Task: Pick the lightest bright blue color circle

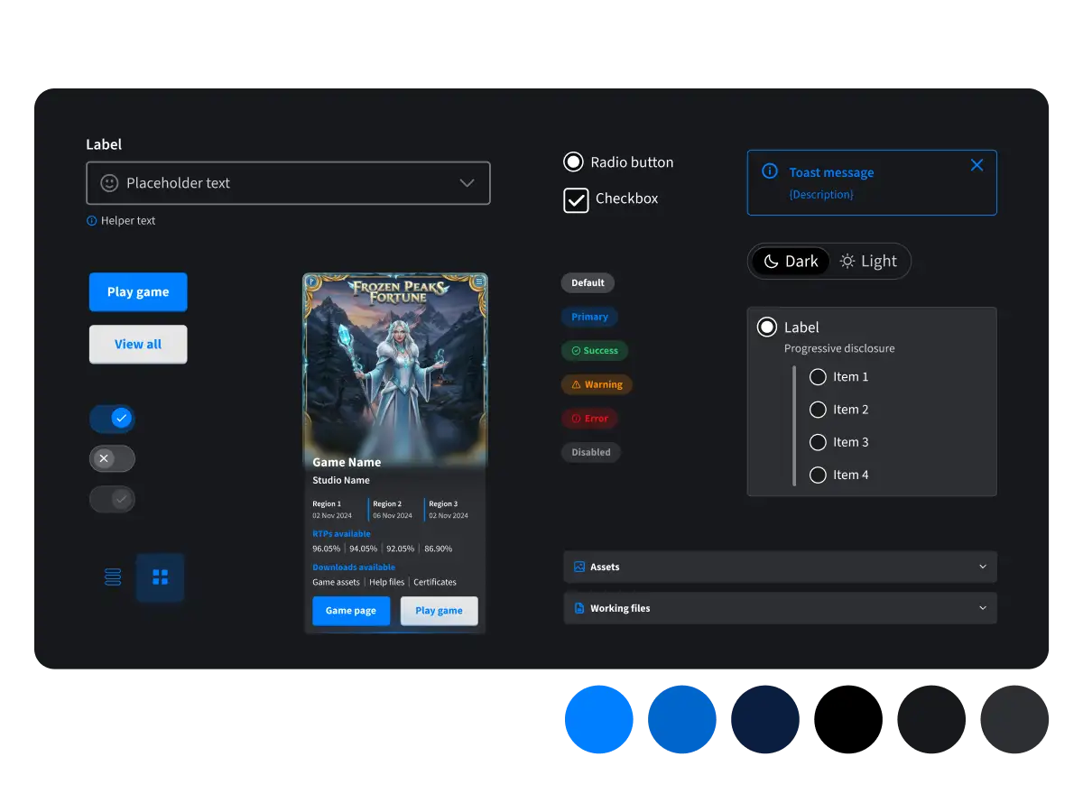Action: (599, 720)
